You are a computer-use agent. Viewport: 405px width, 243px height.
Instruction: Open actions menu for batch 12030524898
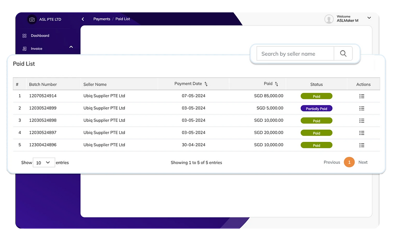362,121
